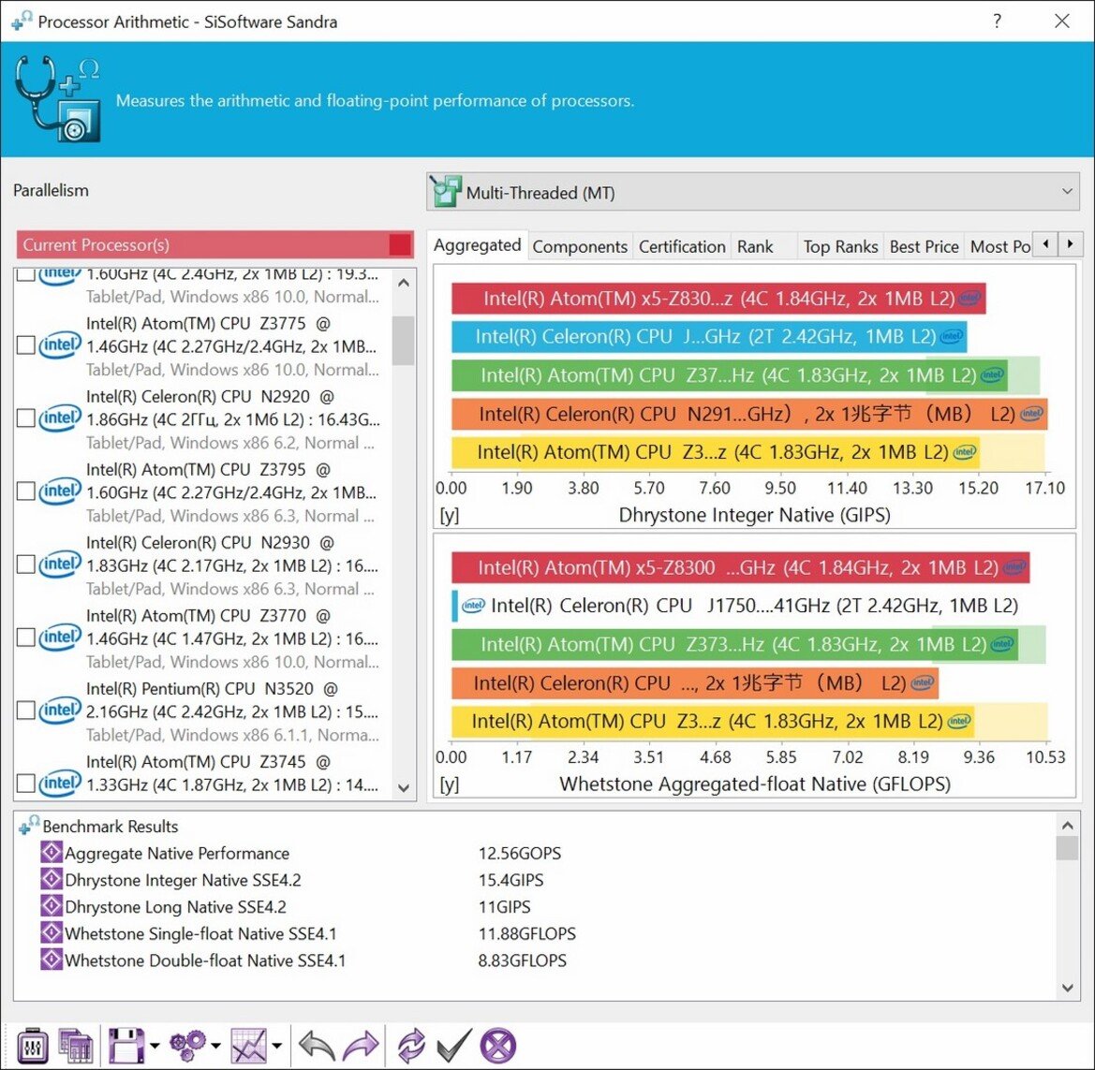Click the line chart graph icon
Image resolution: width=1095 pixels, height=1070 pixels.
click(249, 1046)
